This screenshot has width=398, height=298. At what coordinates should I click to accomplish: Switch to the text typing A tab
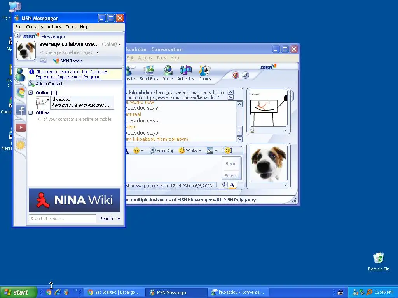tap(232, 185)
